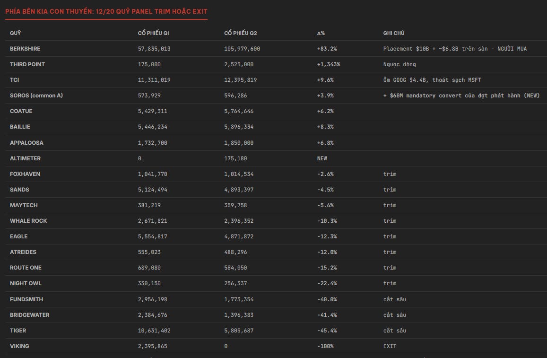The width and height of the screenshot is (547, 358).
Task: Click Viking's Q1 value 2,395,865
Action: (152, 346)
